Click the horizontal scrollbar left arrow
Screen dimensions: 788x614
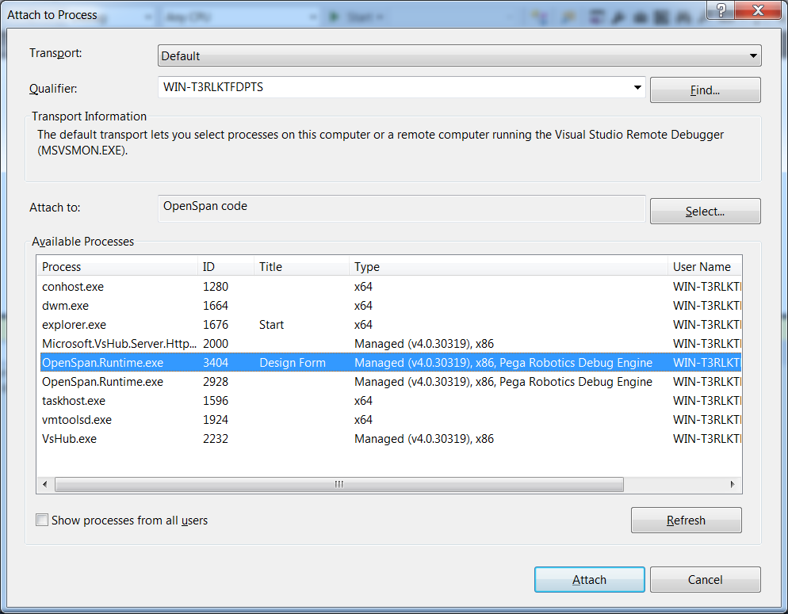(45, 484)
